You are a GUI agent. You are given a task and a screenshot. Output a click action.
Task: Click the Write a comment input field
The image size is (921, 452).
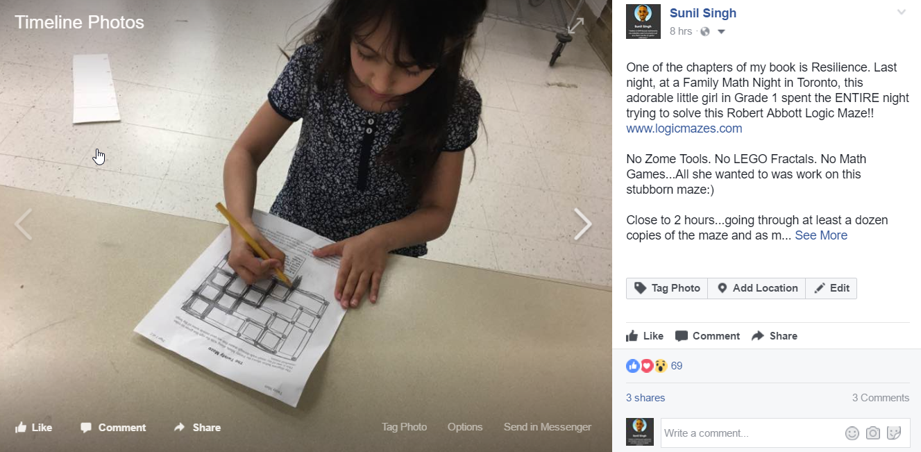click(x=750, y=433)
